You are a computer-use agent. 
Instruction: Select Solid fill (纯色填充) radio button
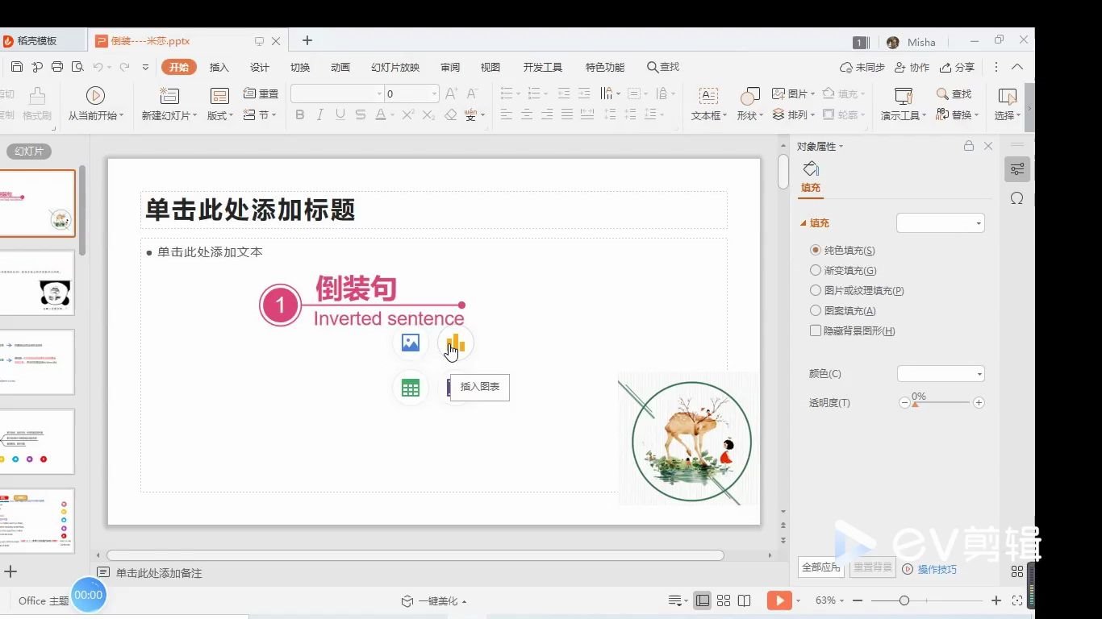pyautogui.click(x=816, y=251)
